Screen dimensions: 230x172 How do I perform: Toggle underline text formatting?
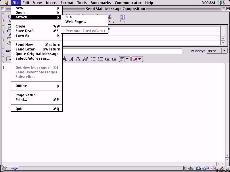(x=78, y=59)
